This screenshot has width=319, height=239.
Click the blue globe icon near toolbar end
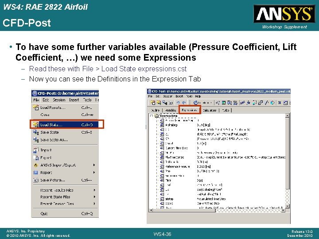pyautogui.click(x=272, y=103)
